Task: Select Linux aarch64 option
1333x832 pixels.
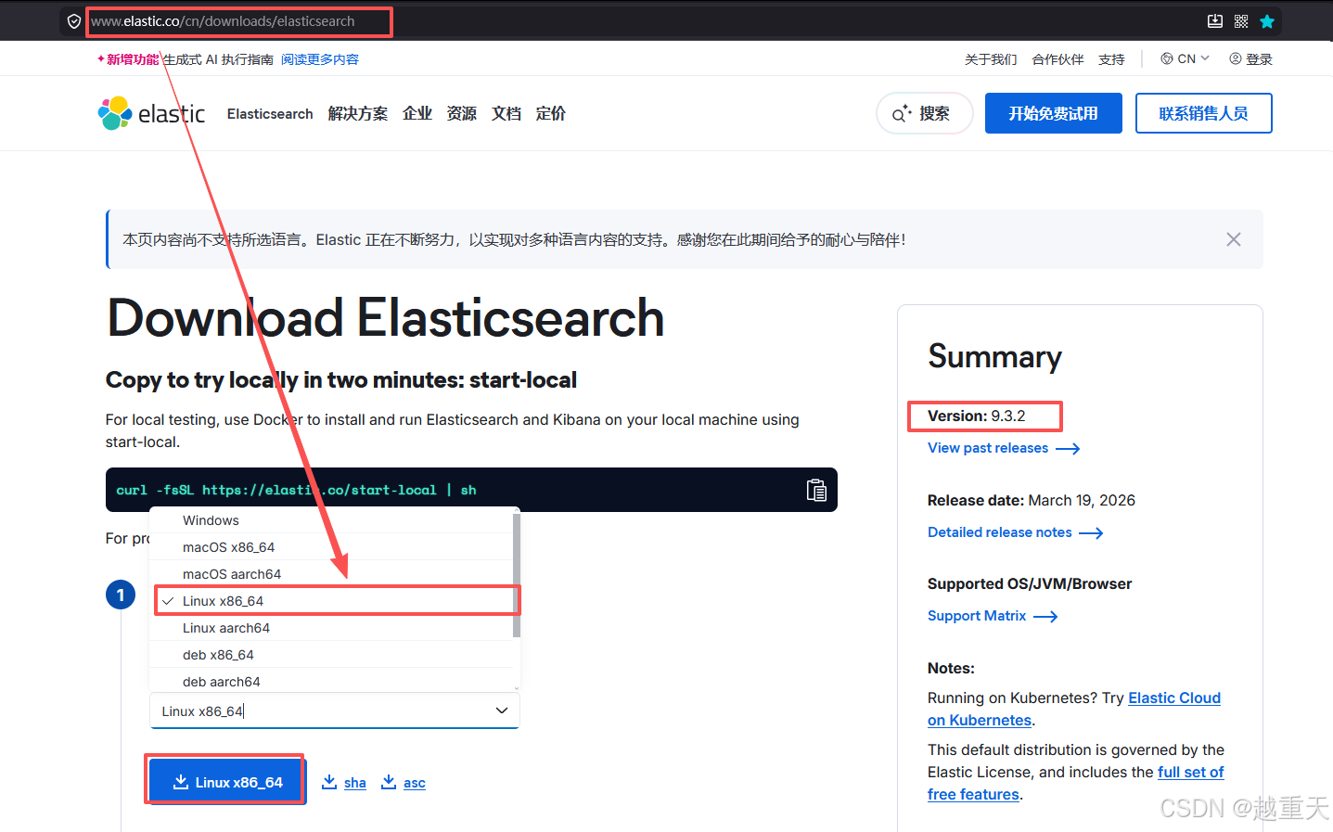Action: (331, 628)
